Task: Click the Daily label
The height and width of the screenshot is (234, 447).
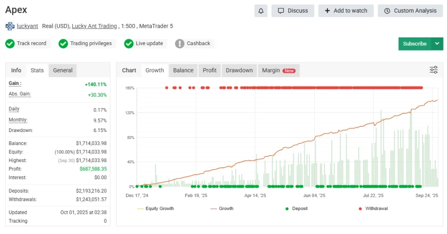Action: point(14,109)
